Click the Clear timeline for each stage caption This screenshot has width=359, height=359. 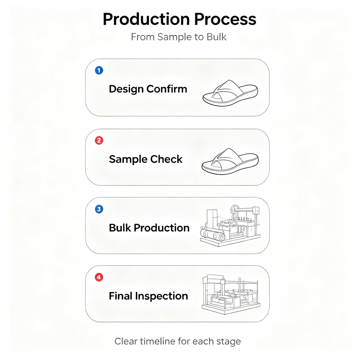tap(178, 341)
